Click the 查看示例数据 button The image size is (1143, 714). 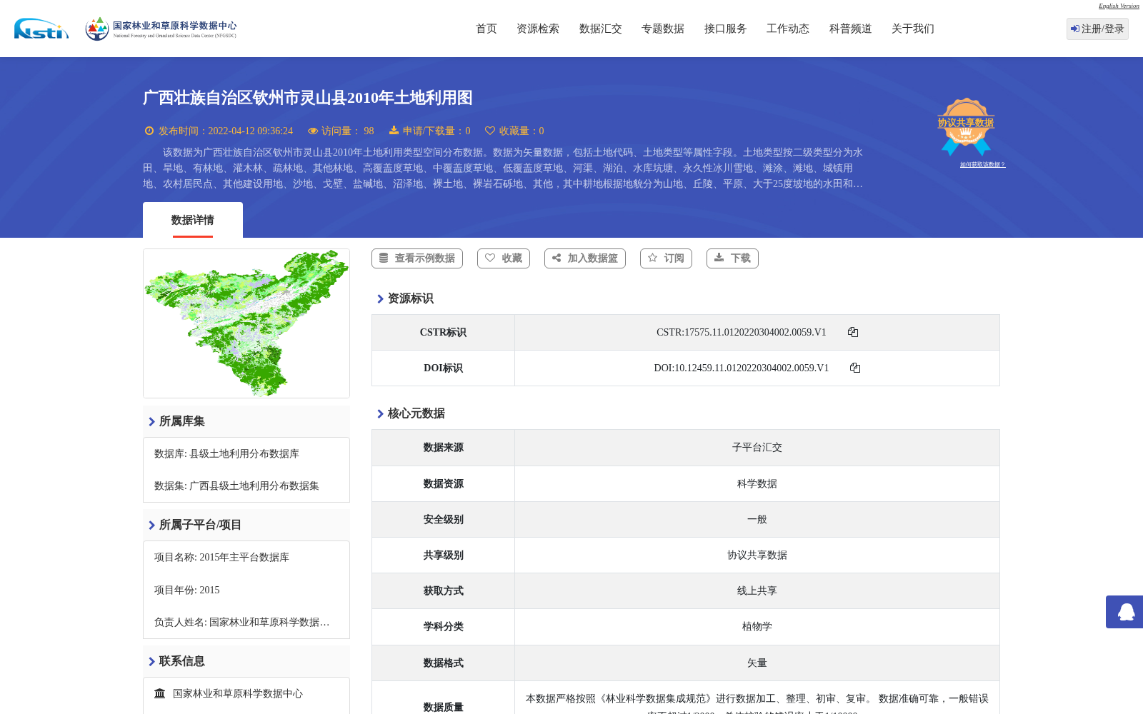coord(417,258)
